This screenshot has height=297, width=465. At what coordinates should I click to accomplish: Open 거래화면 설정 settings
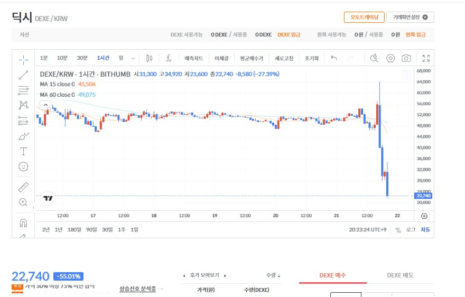click(410, 17)
